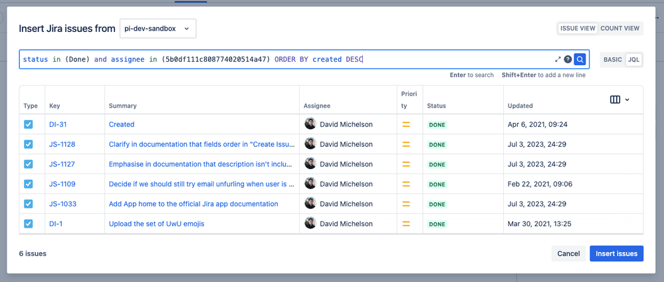Click the DONE status of JS-1128
The image size is (664, 282).
click(437, 145)
